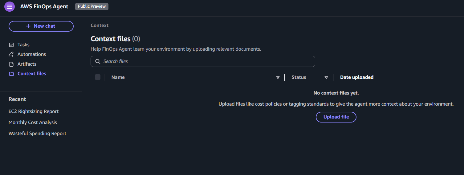Open the purple hamburger menu icon
The image size is (464, 175).
click(x=10, y=6)
